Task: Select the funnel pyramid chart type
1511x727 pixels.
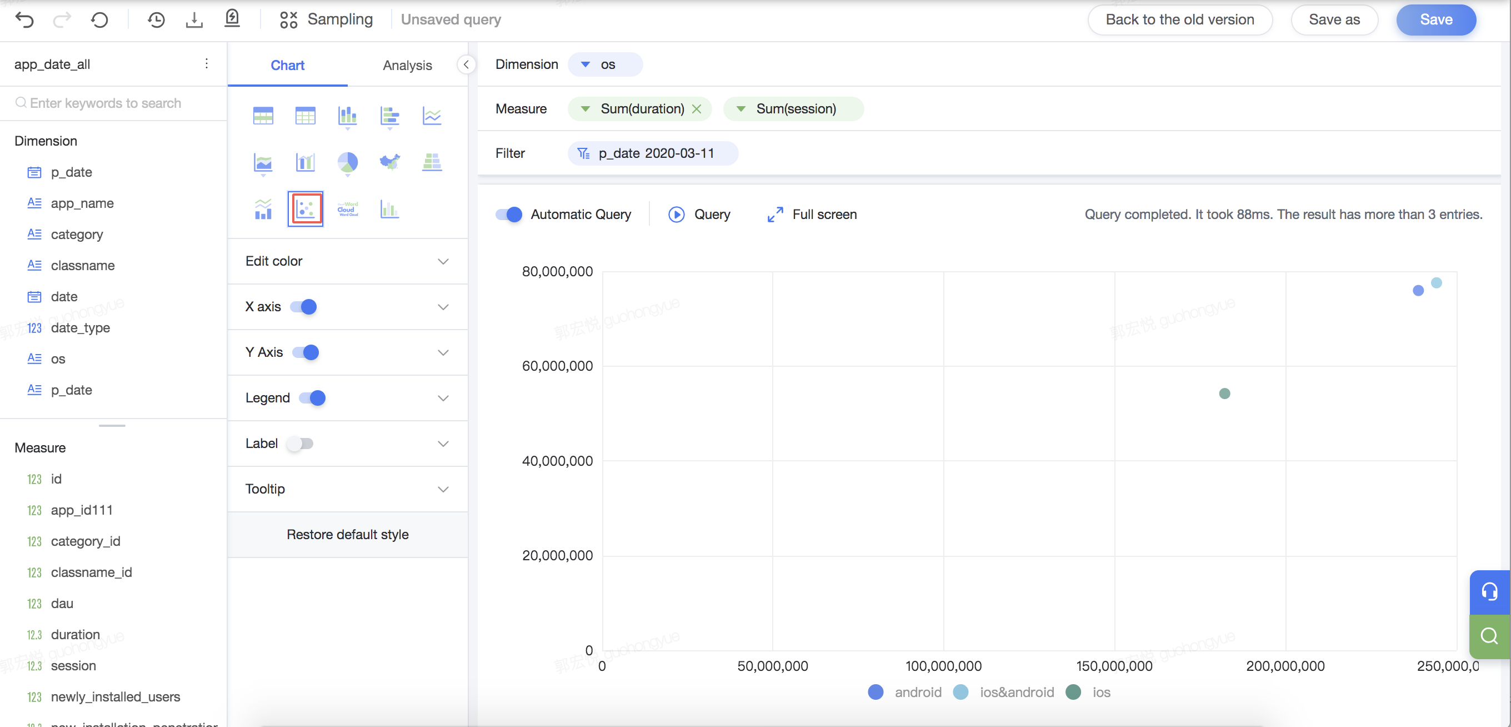Action: pos(432,162)
